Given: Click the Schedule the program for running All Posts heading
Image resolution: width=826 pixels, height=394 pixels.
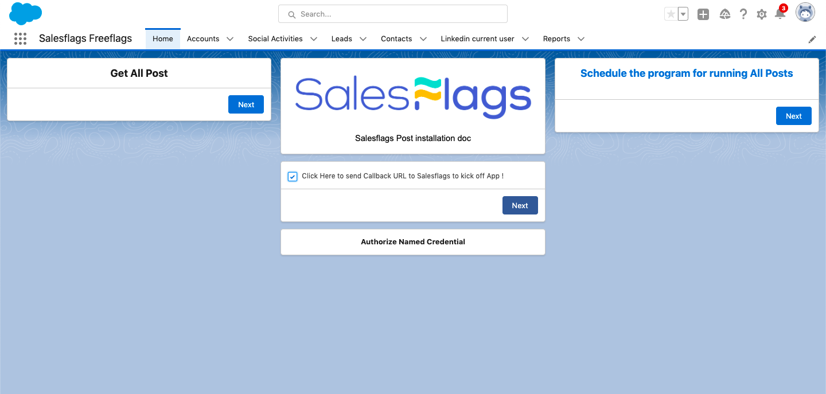Looking at the screenshot, I should coord(687,73).
